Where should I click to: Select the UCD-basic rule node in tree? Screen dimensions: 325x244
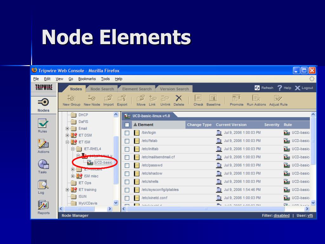pyautogui.click(x=103, y=162)
